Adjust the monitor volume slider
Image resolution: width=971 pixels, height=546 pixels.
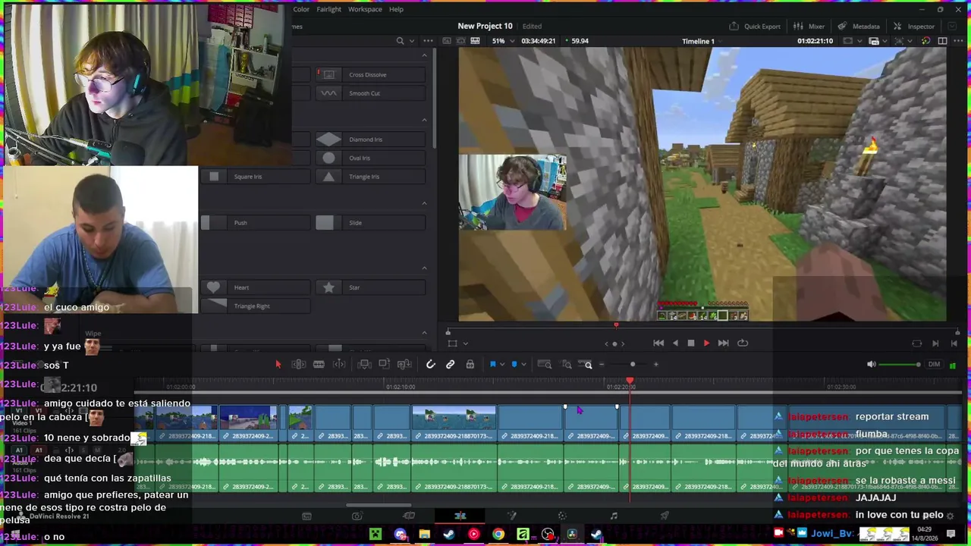pyautogui.click(x=900, y=365)
